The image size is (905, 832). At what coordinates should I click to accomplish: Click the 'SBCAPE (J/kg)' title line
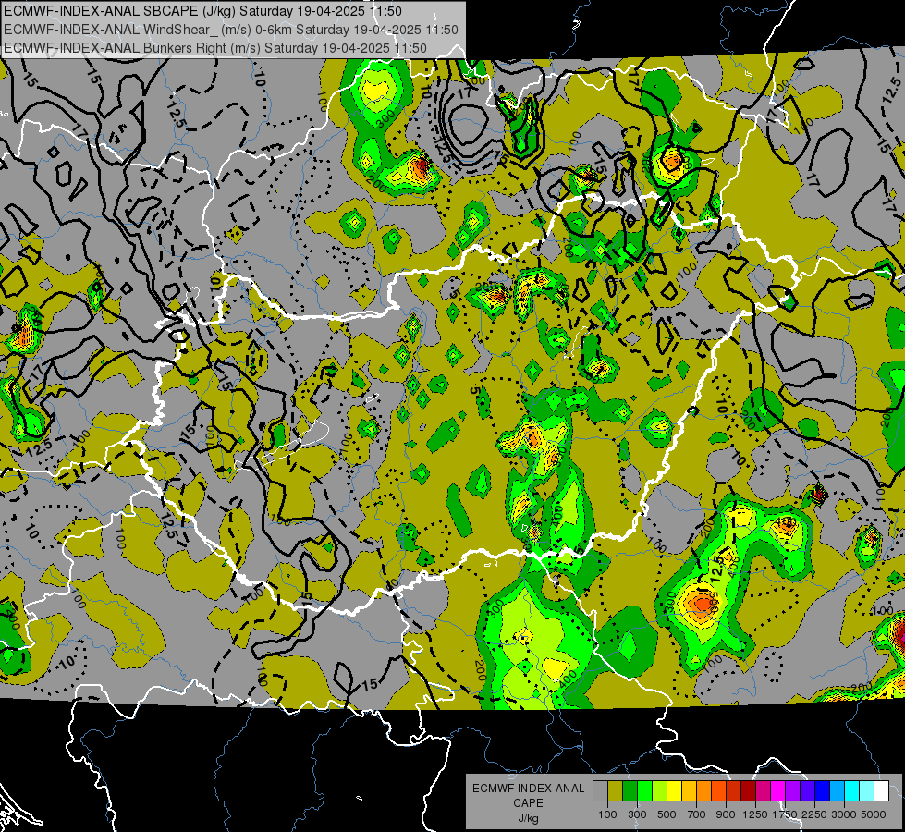(202, 11)
